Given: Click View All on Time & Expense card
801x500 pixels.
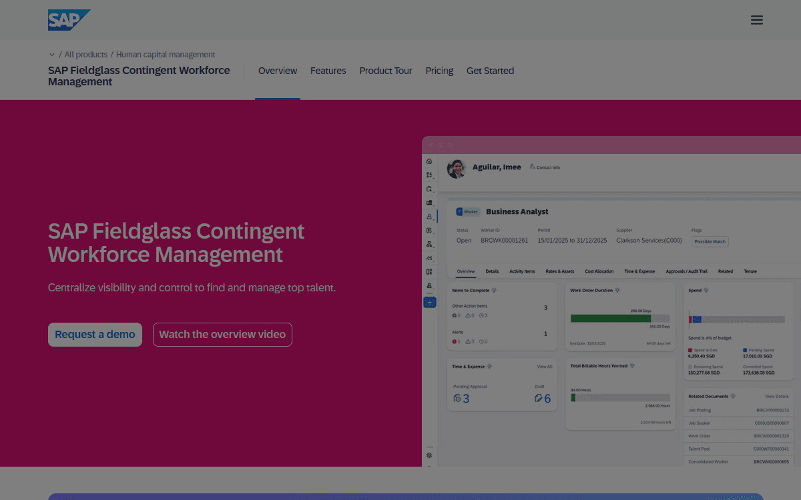Looking at the screenshot, I should coord(545,367).
